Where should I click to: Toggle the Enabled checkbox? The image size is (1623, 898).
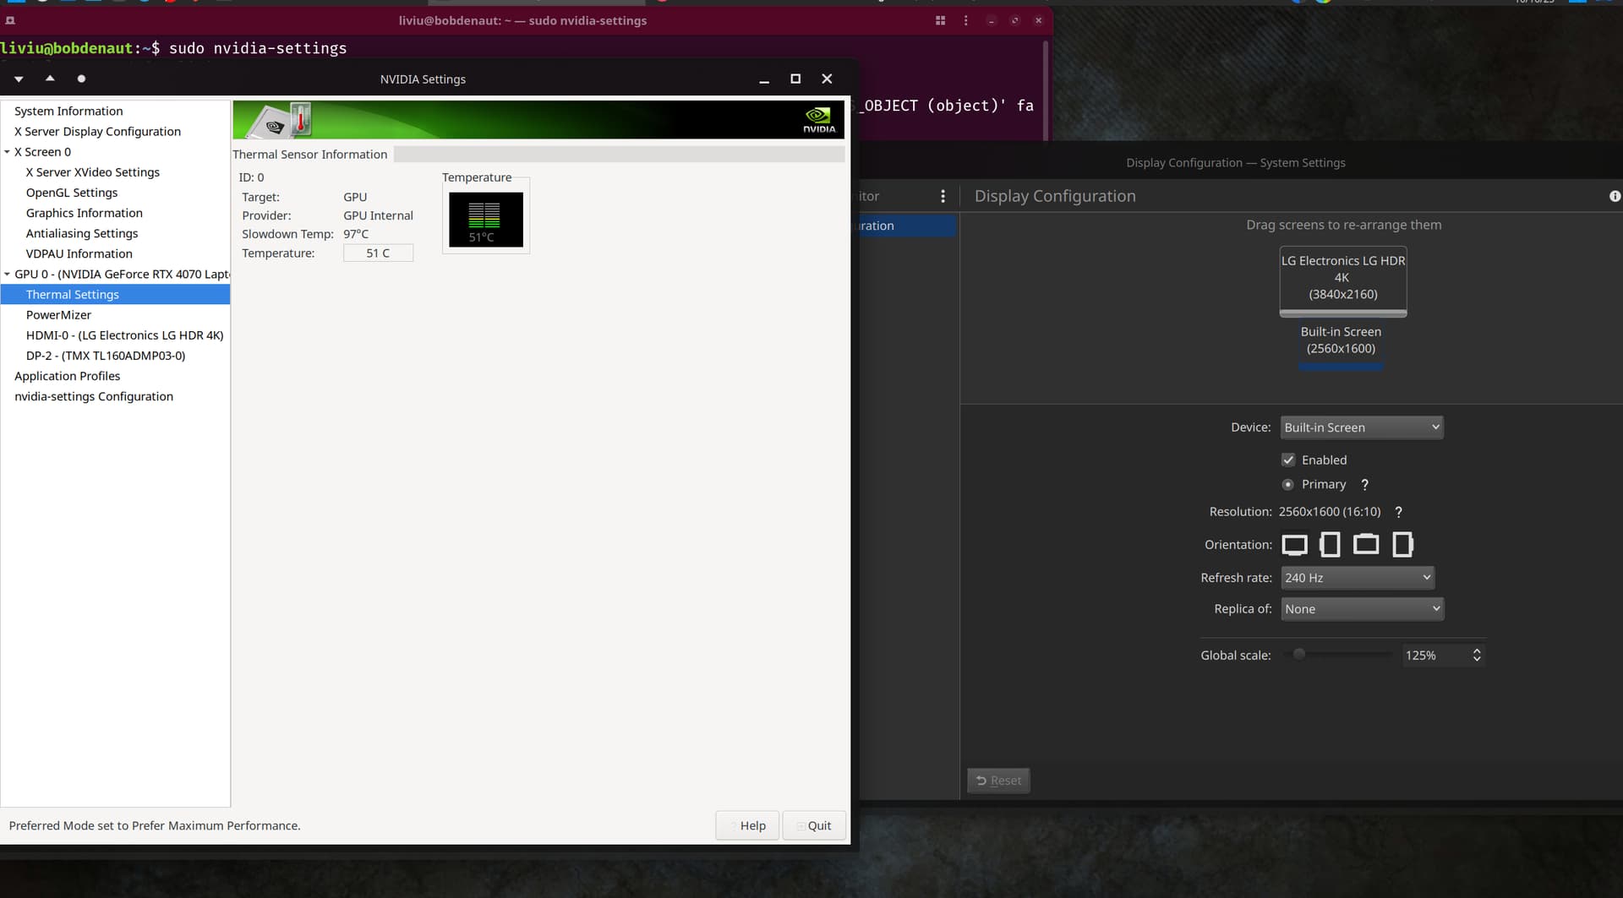click(x=1288, y=460)
